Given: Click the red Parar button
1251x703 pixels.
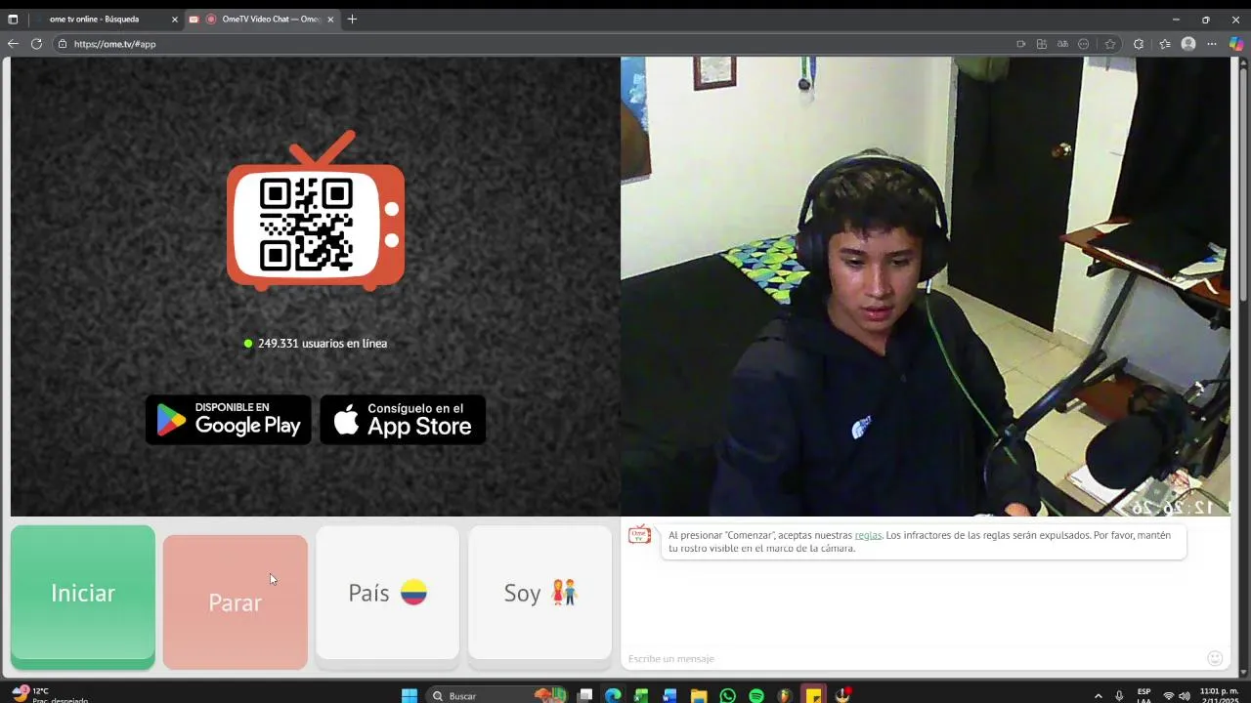Looking at the screenshot, I should (x=236, y=601).
